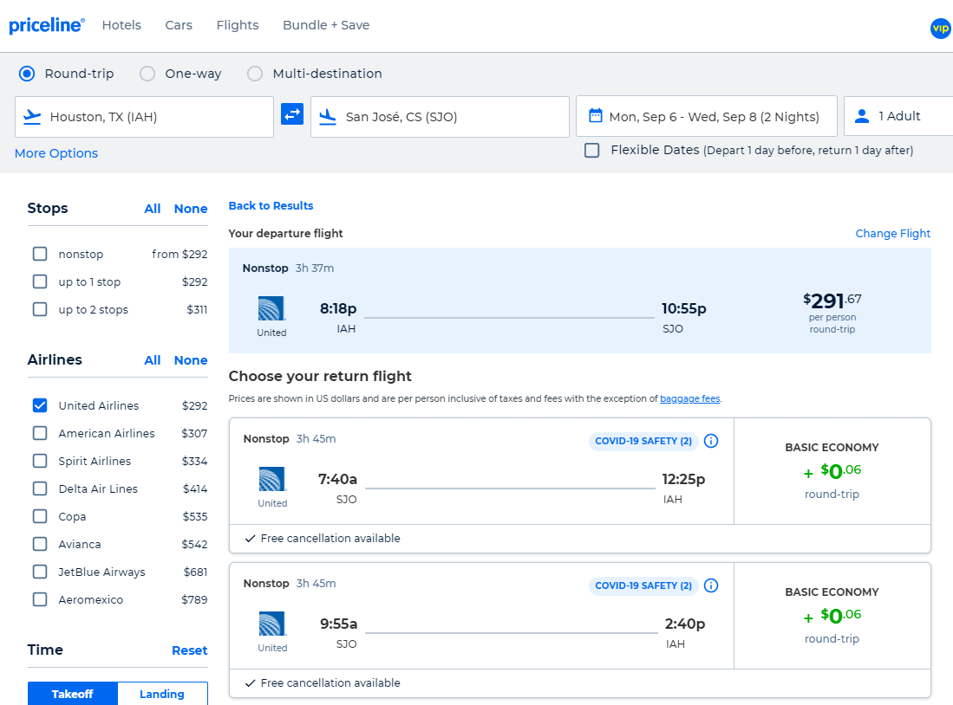This screenshot has width=953, height=705.
Task: Check the nonstop filter
Action: (40, 254)
